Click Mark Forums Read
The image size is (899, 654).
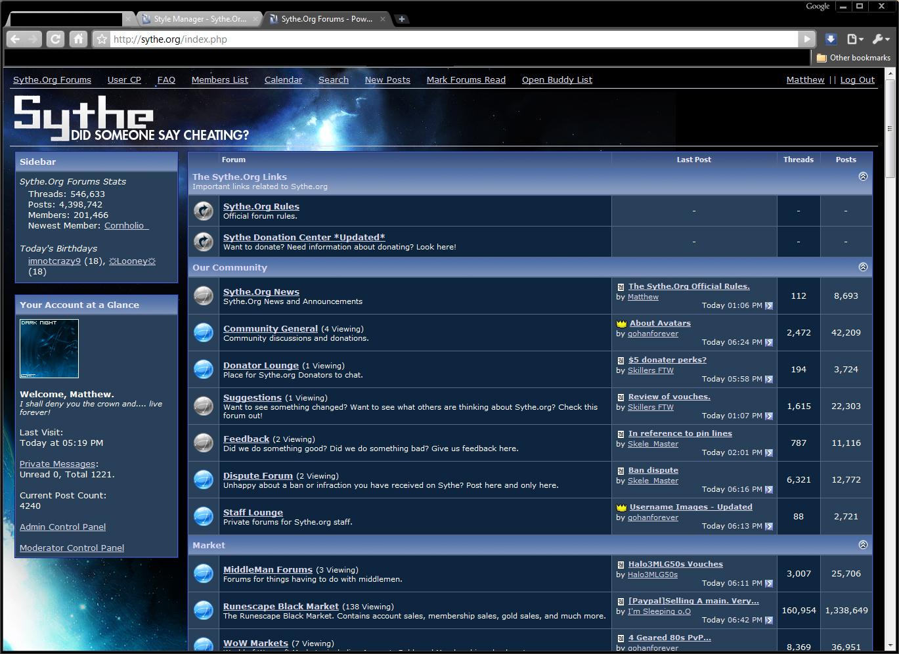point(466,80)
